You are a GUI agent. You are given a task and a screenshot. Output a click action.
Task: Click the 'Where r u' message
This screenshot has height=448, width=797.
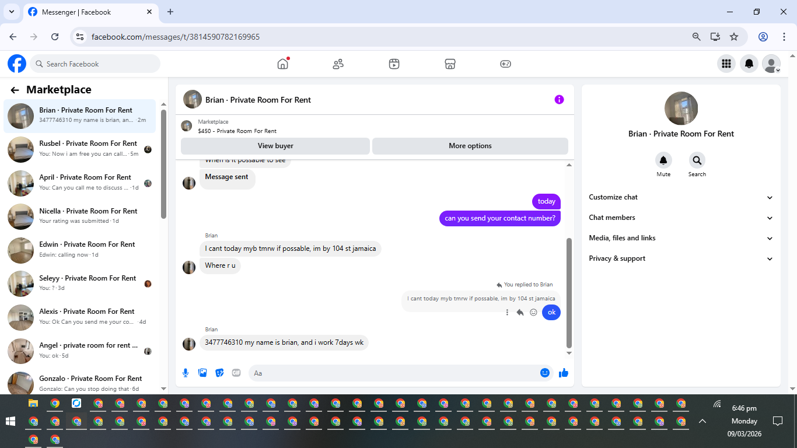pos(220,265)
